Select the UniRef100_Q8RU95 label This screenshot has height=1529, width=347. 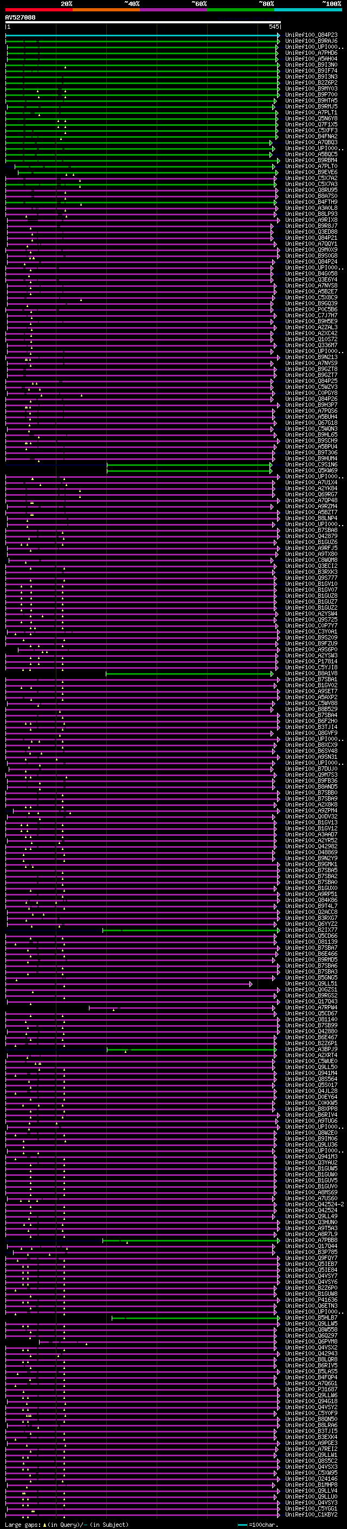(x=311, y=190)
